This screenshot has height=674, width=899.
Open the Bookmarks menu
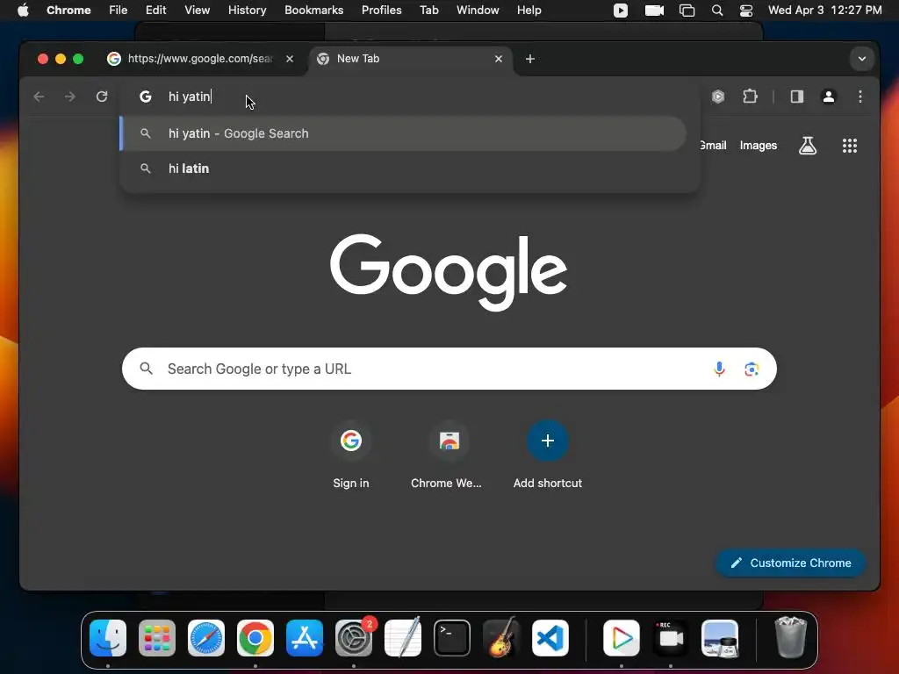click(314, 11)
